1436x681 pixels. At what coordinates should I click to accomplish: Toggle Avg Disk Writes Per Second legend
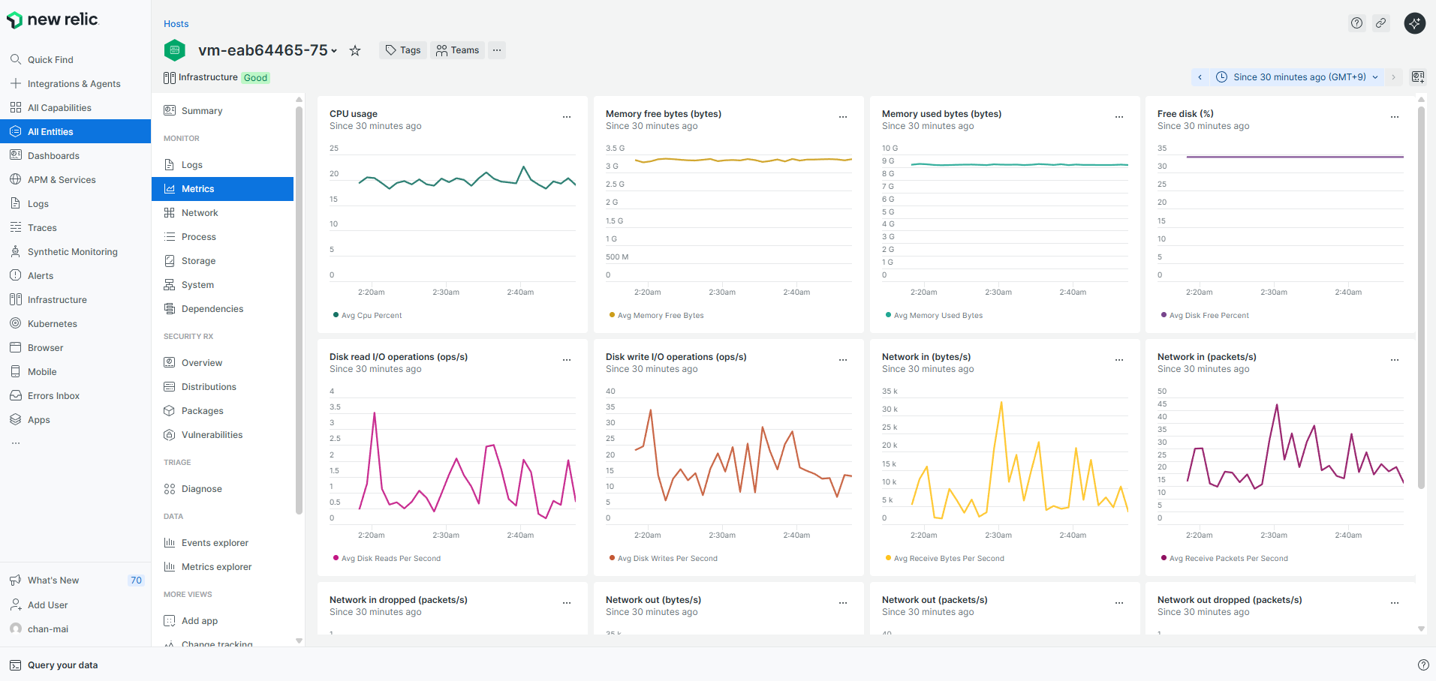(x=663, y=558)
